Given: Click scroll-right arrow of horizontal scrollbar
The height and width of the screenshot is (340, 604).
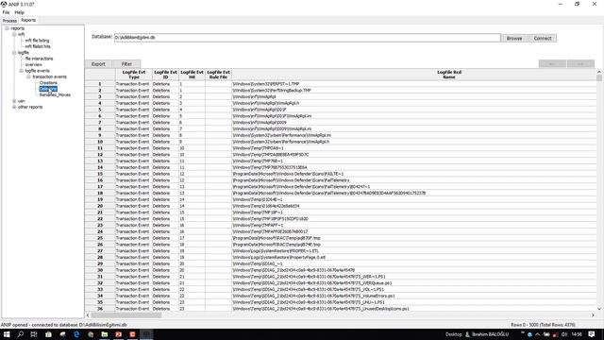Looking at the screenshot, I should 593,314.
